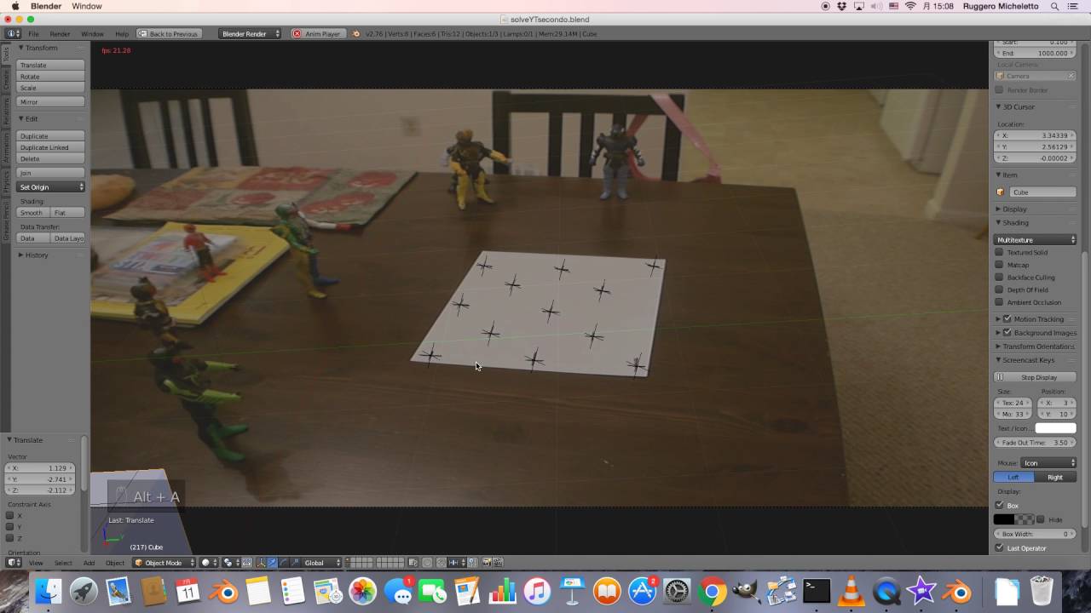
Task: Open the viewport shading mode selector
Action: pyautogui.click(x=210, y=563)
